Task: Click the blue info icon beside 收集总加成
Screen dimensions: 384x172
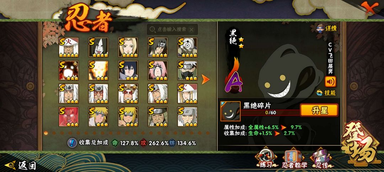Action: [x=71, y=143]
